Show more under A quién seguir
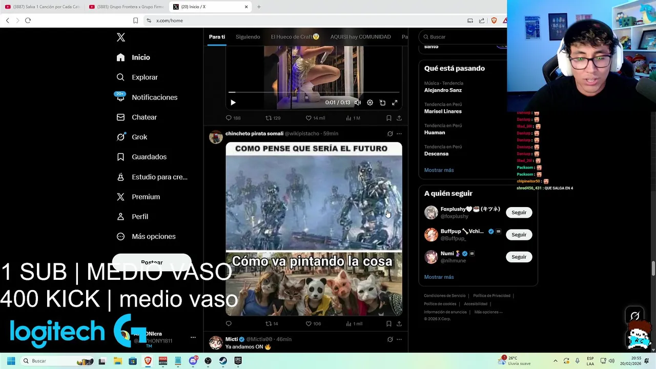 (x=439, y=277)
